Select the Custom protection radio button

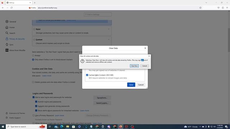[x=34, y=40]
